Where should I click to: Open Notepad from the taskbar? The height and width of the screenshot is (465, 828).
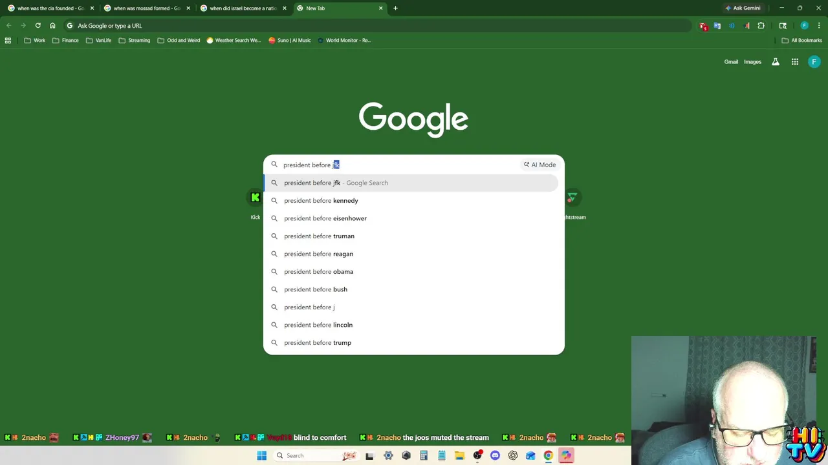click(x=441, y=455)
